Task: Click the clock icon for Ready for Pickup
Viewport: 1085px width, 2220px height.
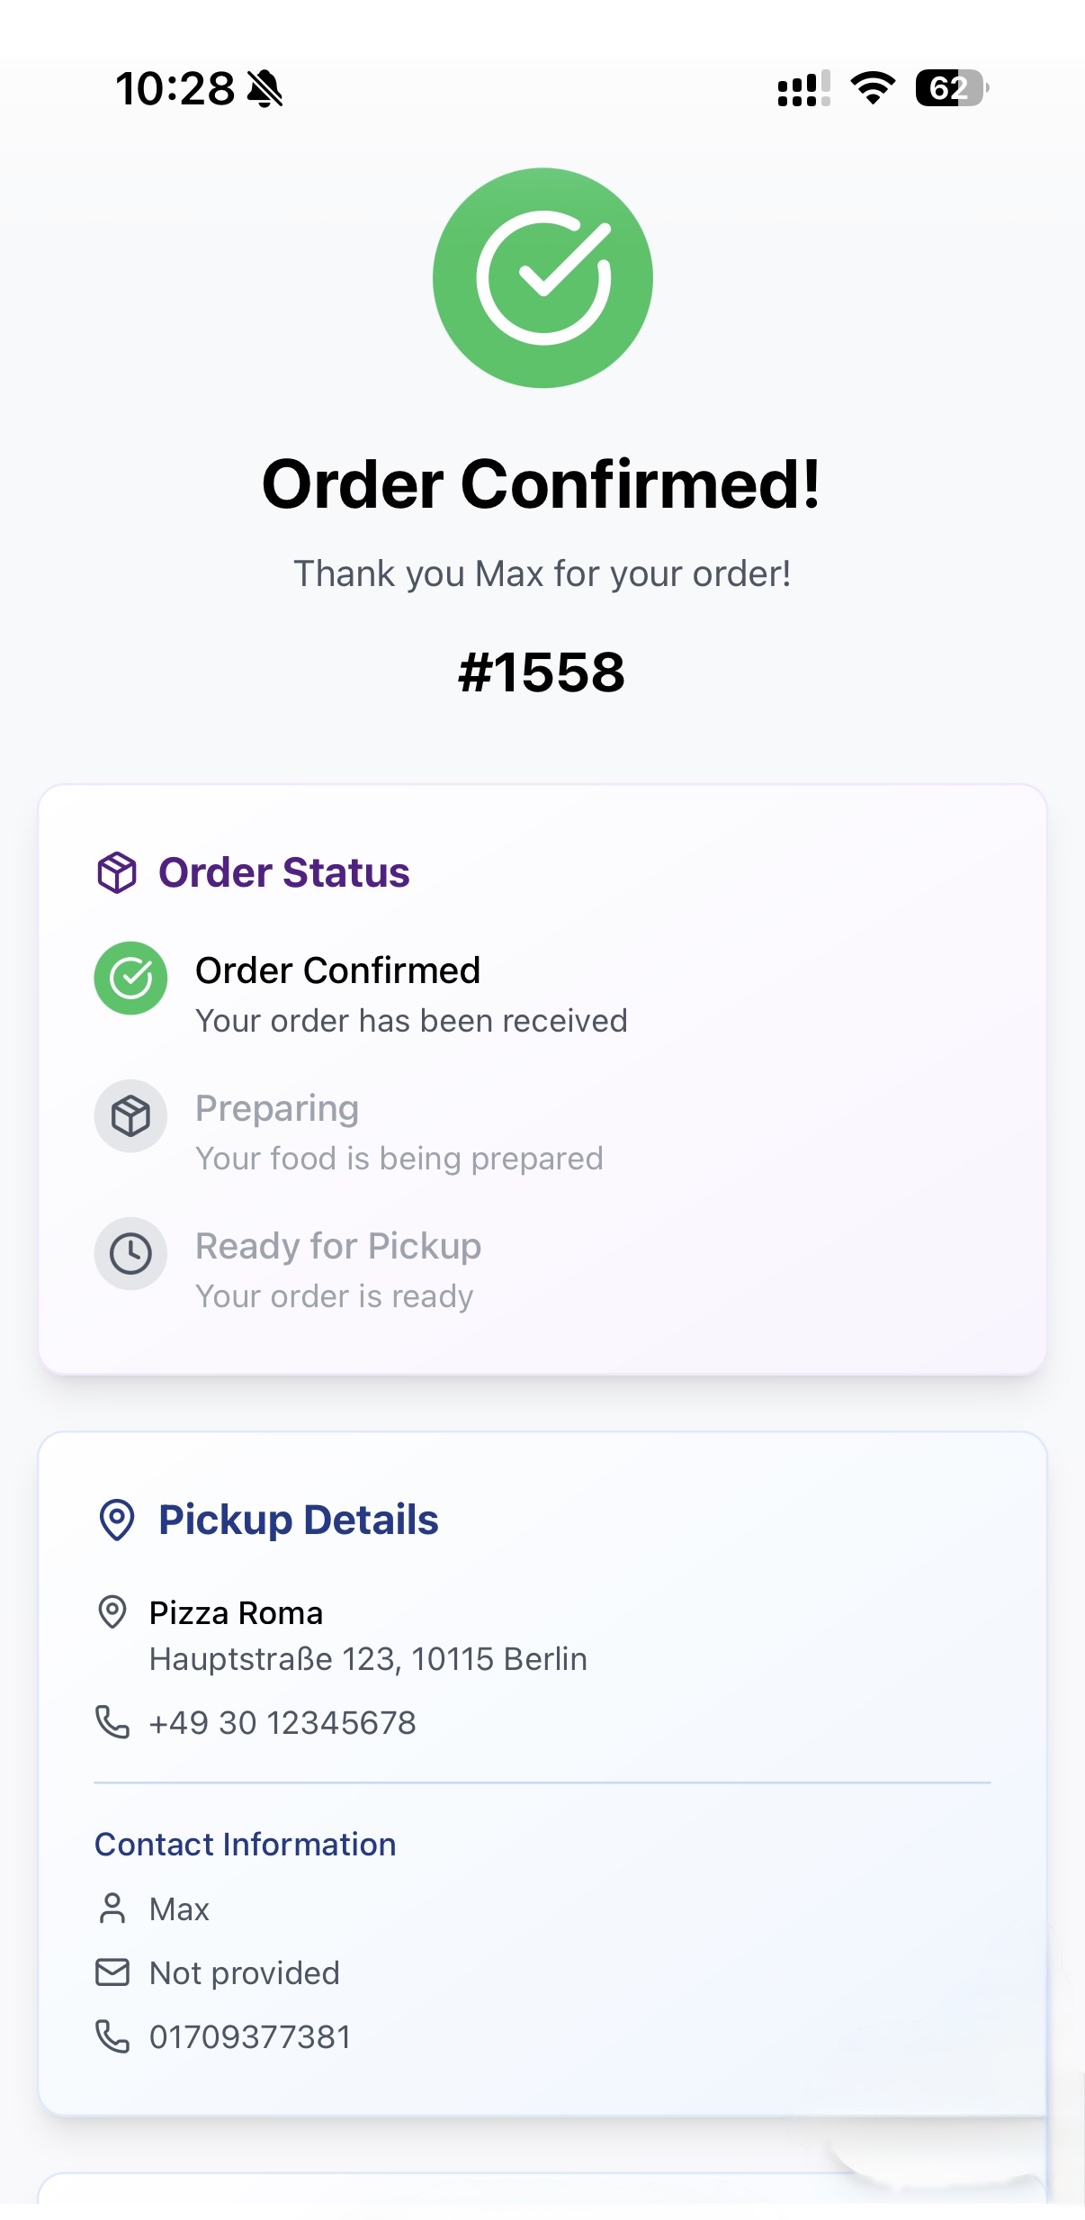Action: pos(130,1254)
